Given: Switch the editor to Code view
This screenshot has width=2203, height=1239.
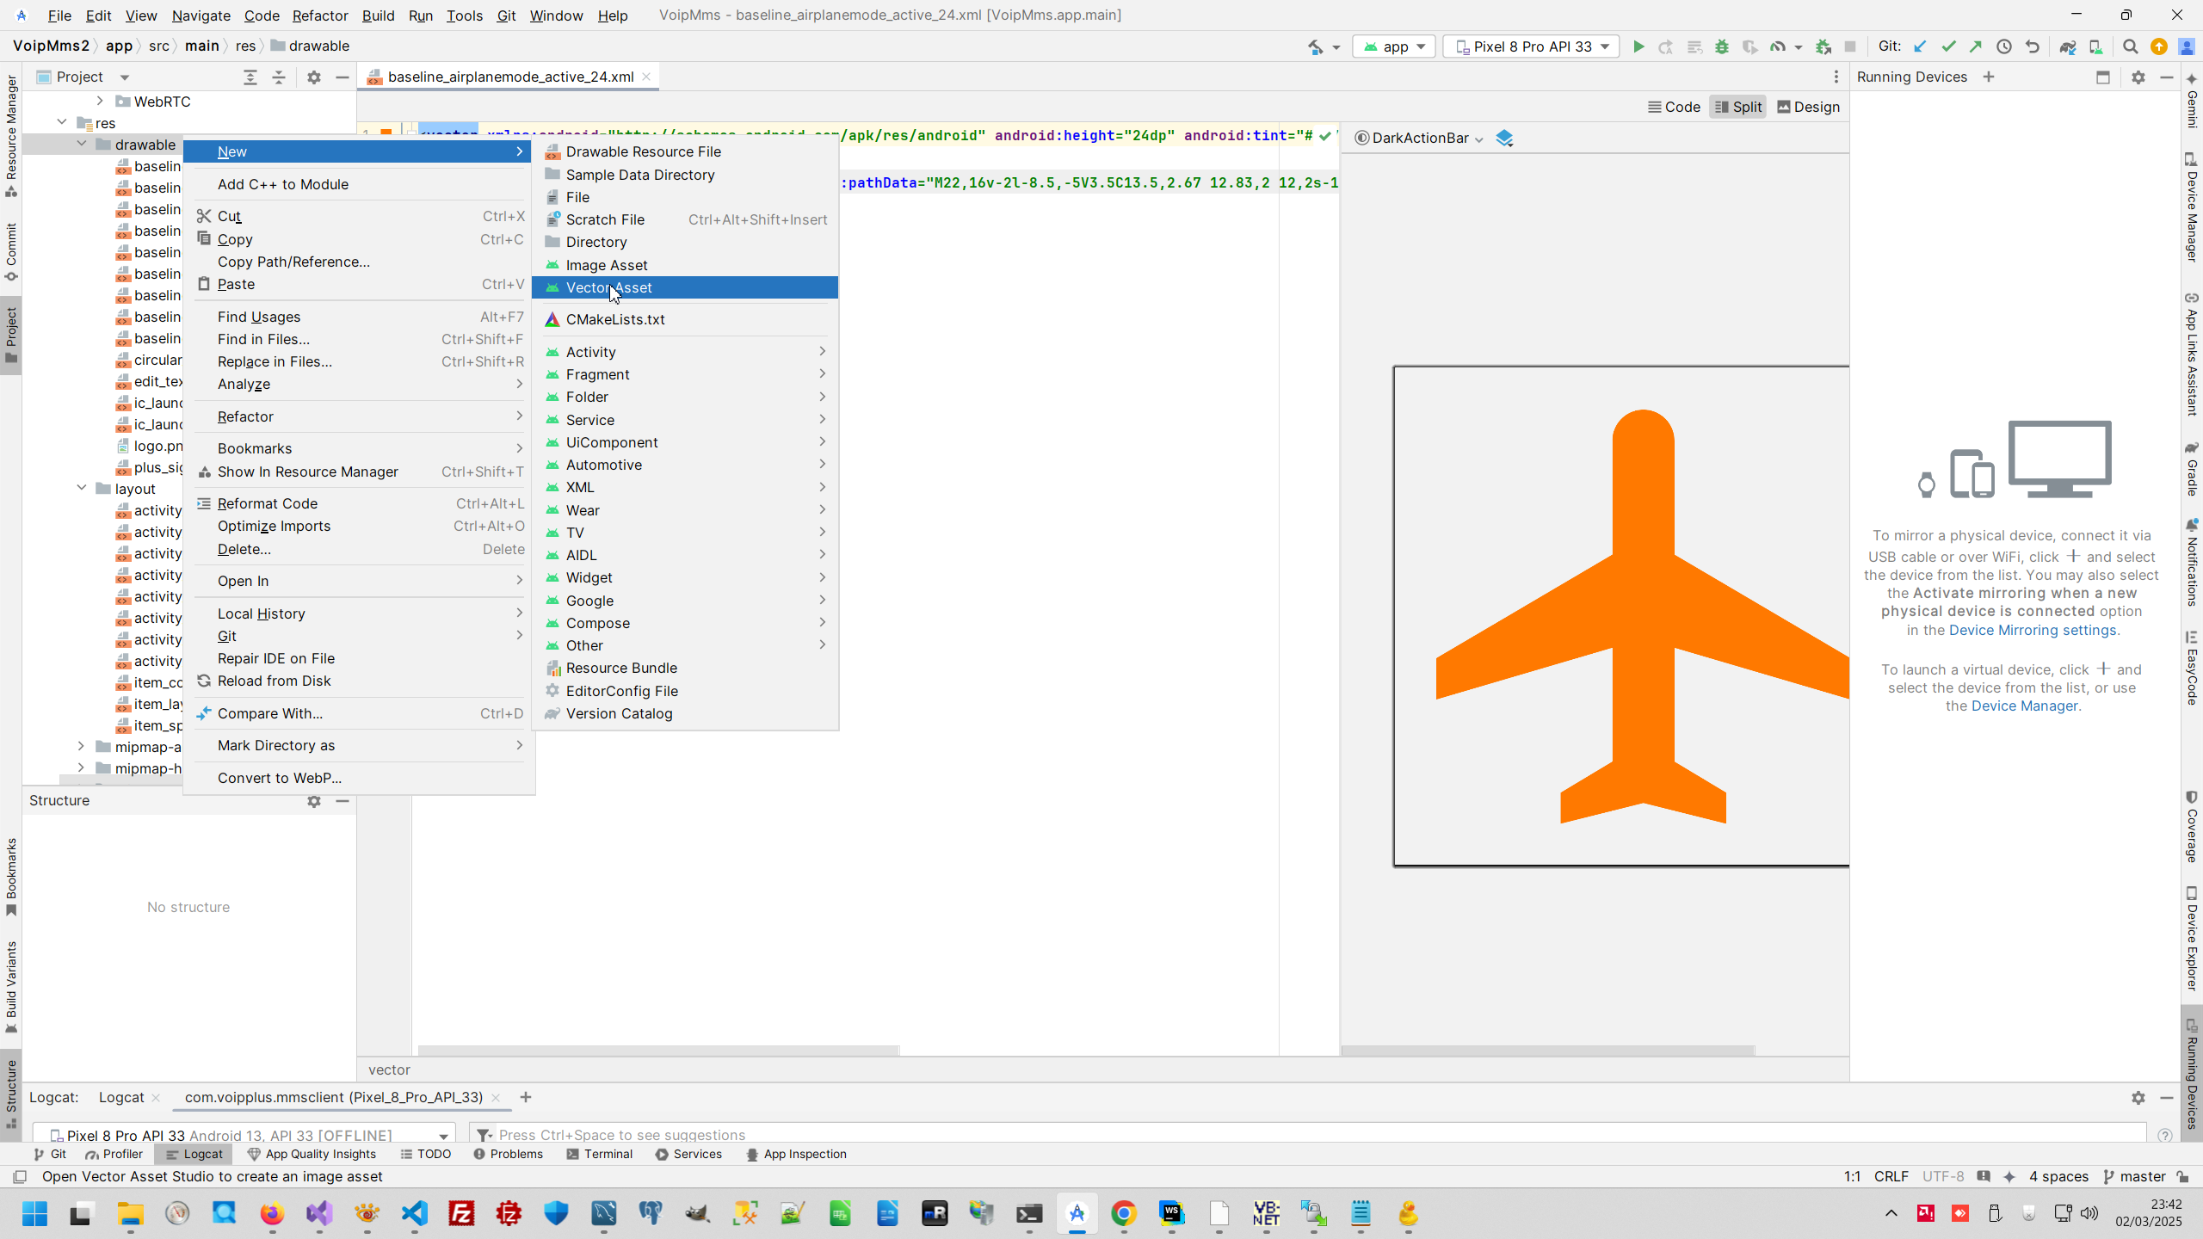Looking at the screenshot, I should tap(1674, 107).
